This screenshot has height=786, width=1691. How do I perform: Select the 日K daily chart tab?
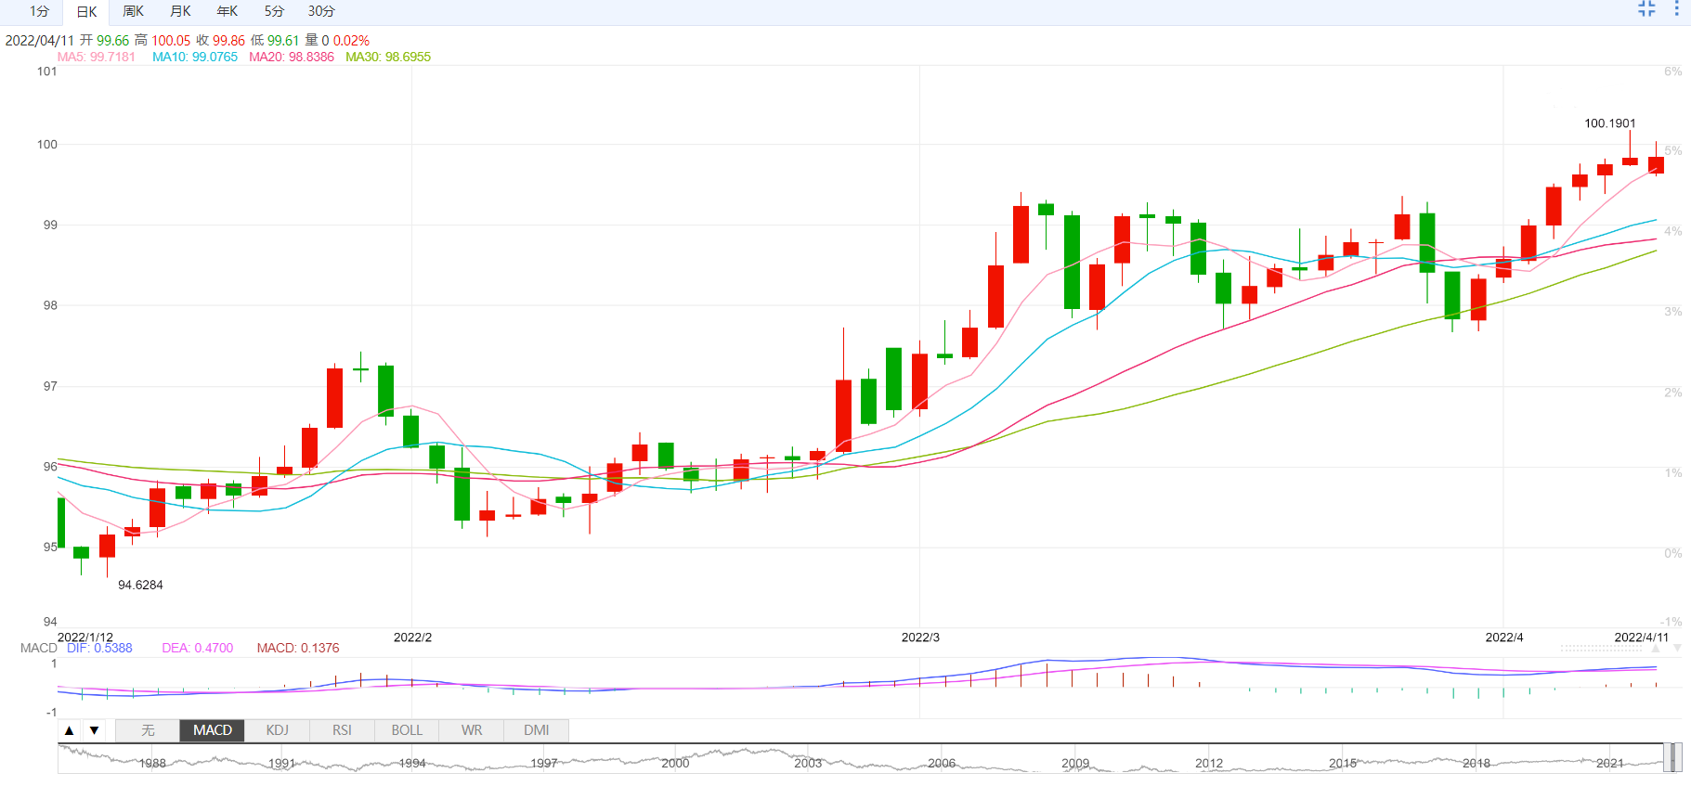86,12
